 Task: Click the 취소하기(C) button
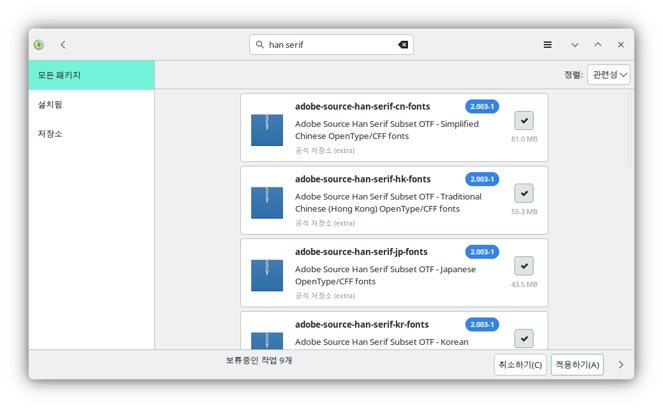(x=520, y=365)
